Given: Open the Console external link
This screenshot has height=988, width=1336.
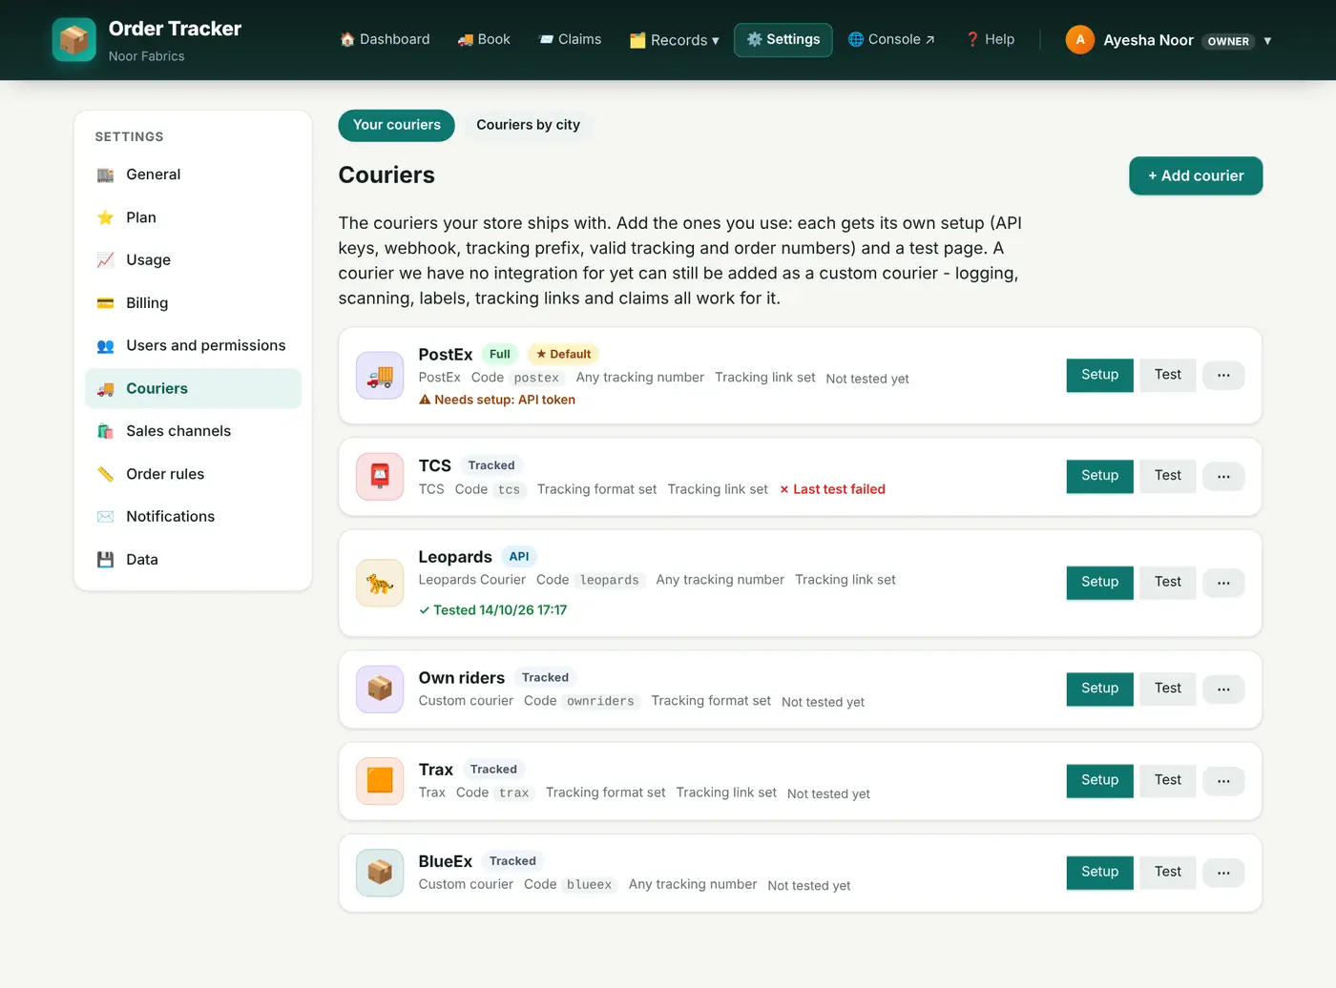Looking at the screenshot, I should pos(891,40).
